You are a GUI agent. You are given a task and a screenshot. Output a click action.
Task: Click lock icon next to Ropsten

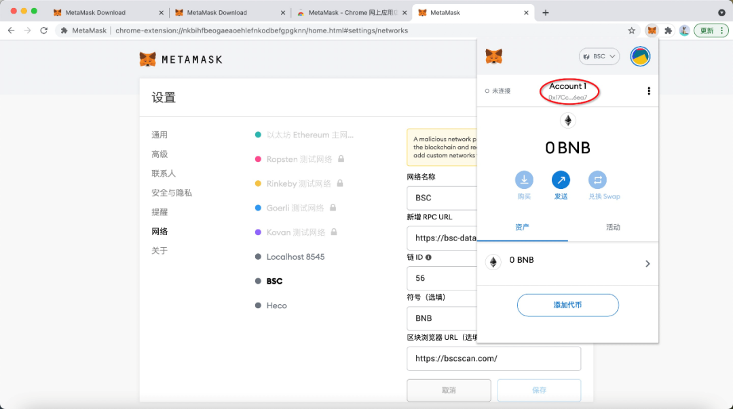341,158
